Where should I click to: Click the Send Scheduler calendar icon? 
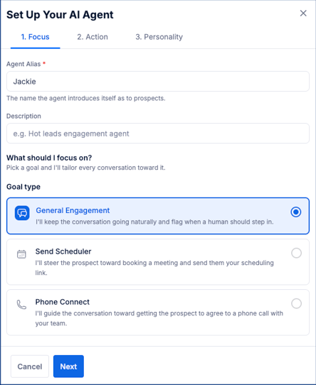[x=21, y=254]
